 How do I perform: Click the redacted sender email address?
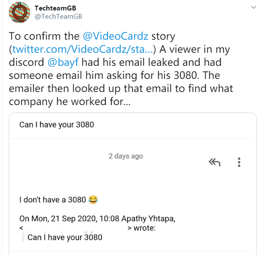pyautogui.click(x=76, y=228)
